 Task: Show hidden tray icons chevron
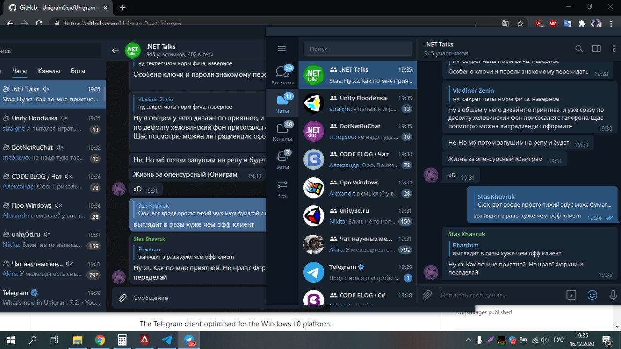coord(468,340)
